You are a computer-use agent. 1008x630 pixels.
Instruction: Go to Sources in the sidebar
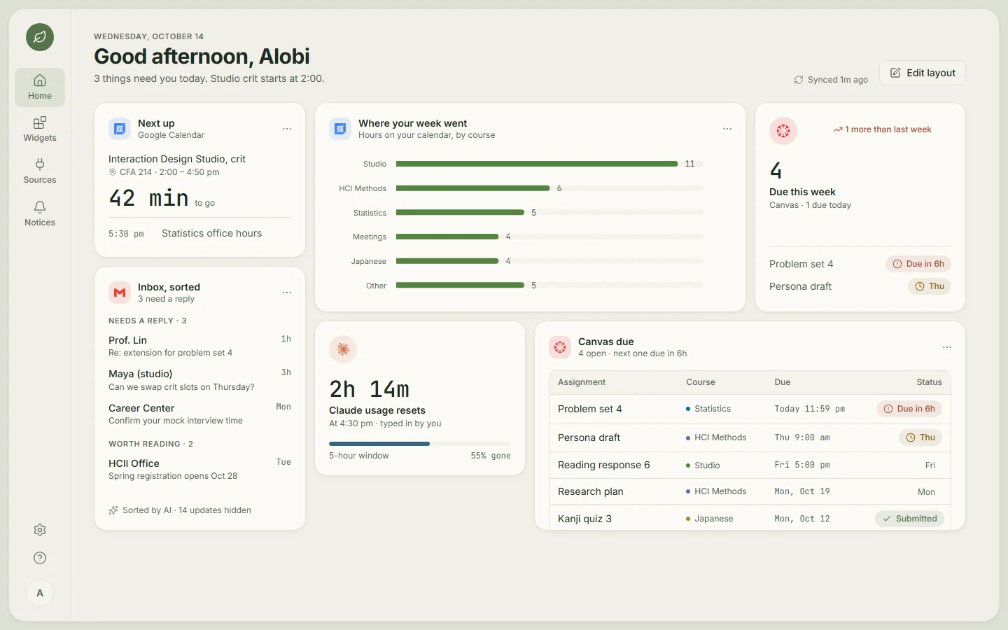coord(40,171)
